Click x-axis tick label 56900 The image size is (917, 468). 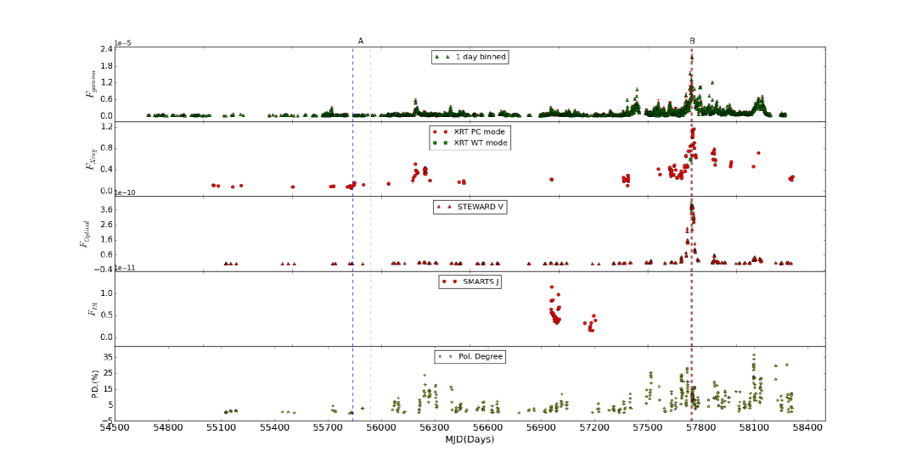(542, 428)
